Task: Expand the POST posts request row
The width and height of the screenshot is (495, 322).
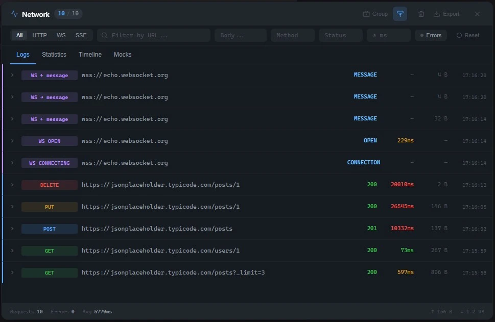Action: coord(12,229)
